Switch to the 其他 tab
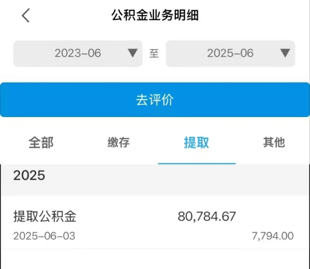310x269 pixels. pyautogui.click(x=274, y=143)
